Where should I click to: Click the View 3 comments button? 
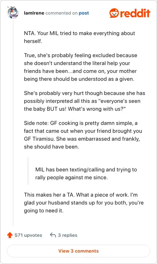(x=78, y=251)
